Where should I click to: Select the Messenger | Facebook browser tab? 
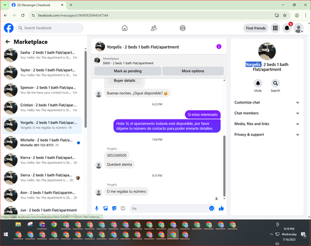coord(37,5)
